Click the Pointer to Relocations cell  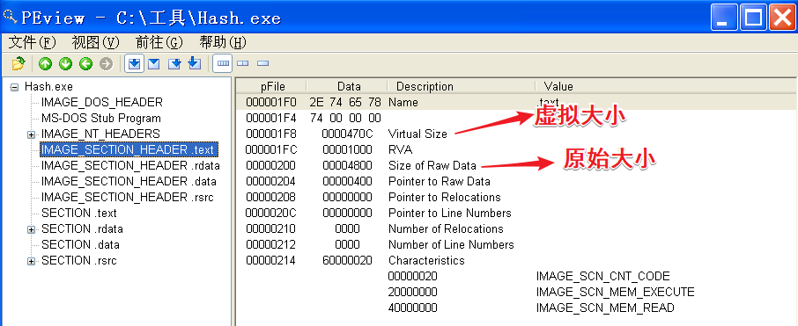[x=445, y=197]
